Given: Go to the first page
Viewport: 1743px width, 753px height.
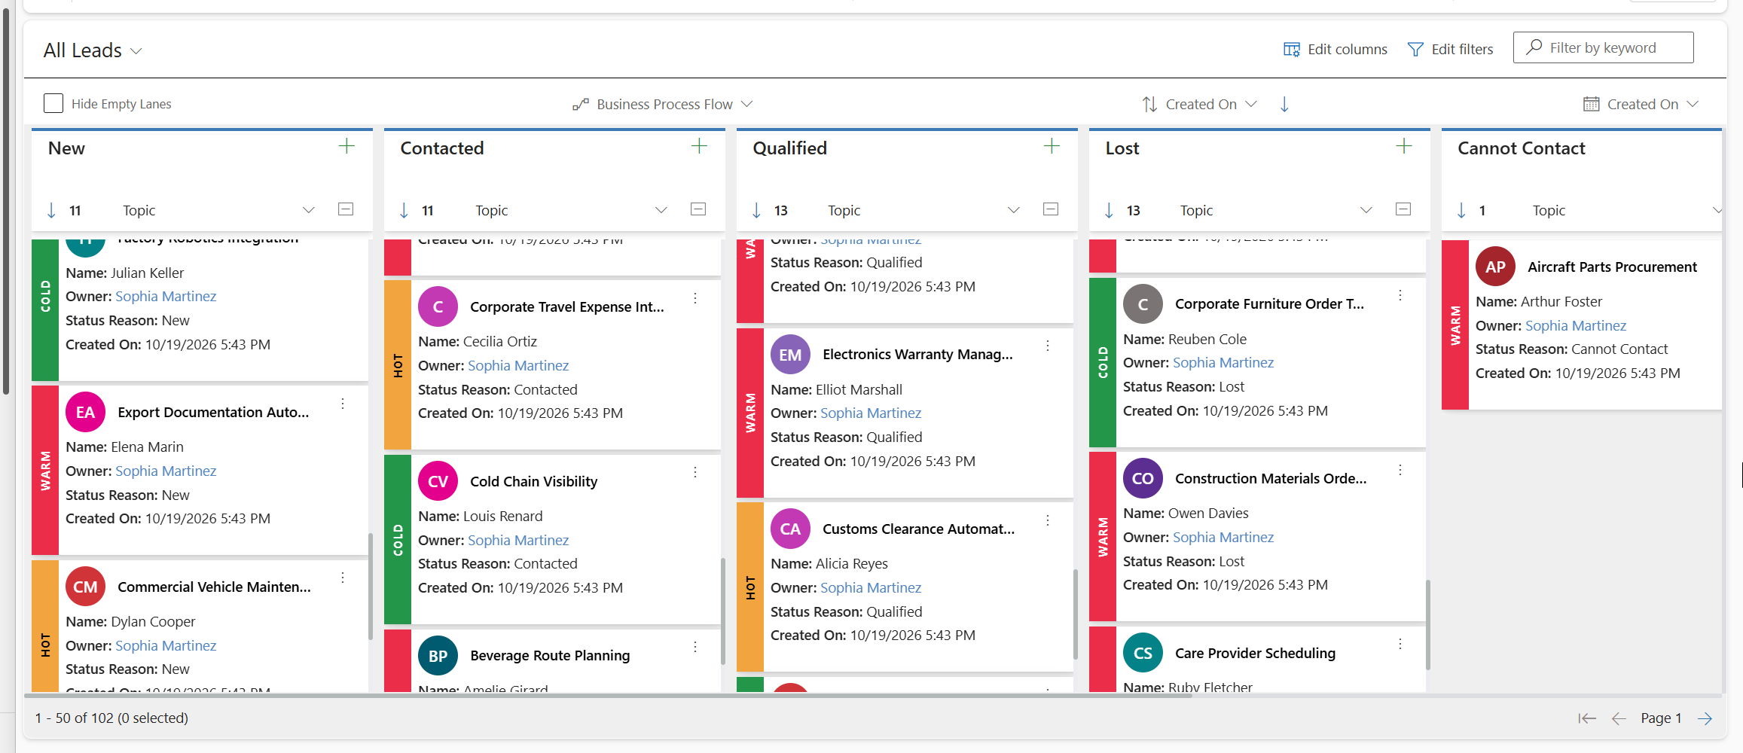Looking at the screenshot, I should tap(1587, 718).
